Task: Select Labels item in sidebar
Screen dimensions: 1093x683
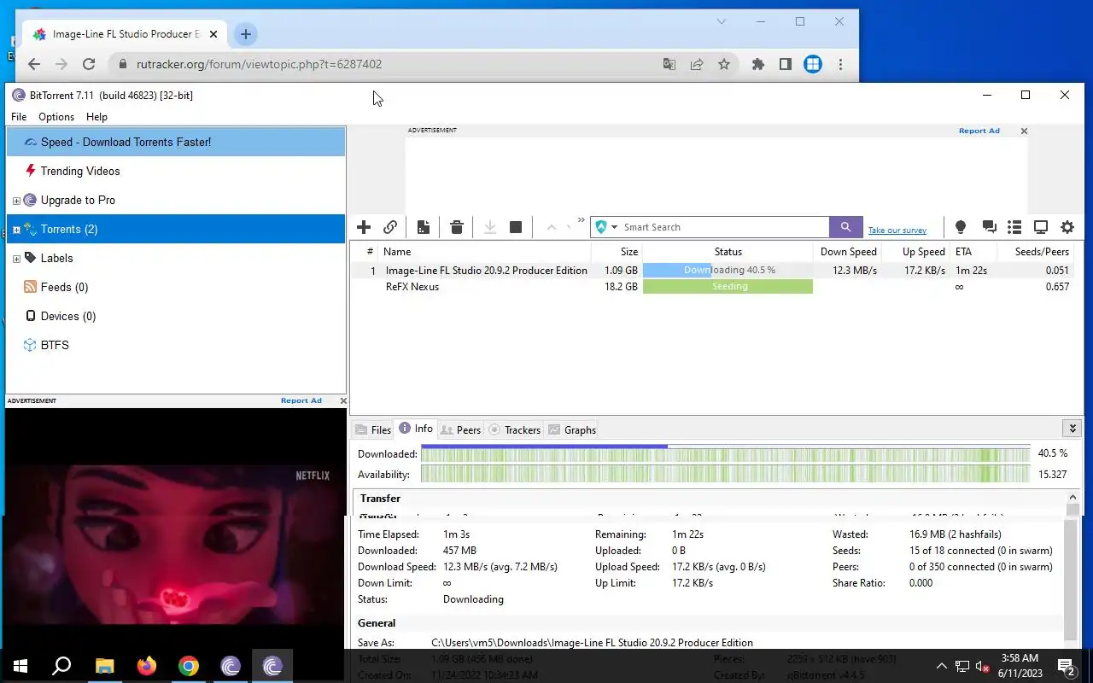Action: (176, 258)
